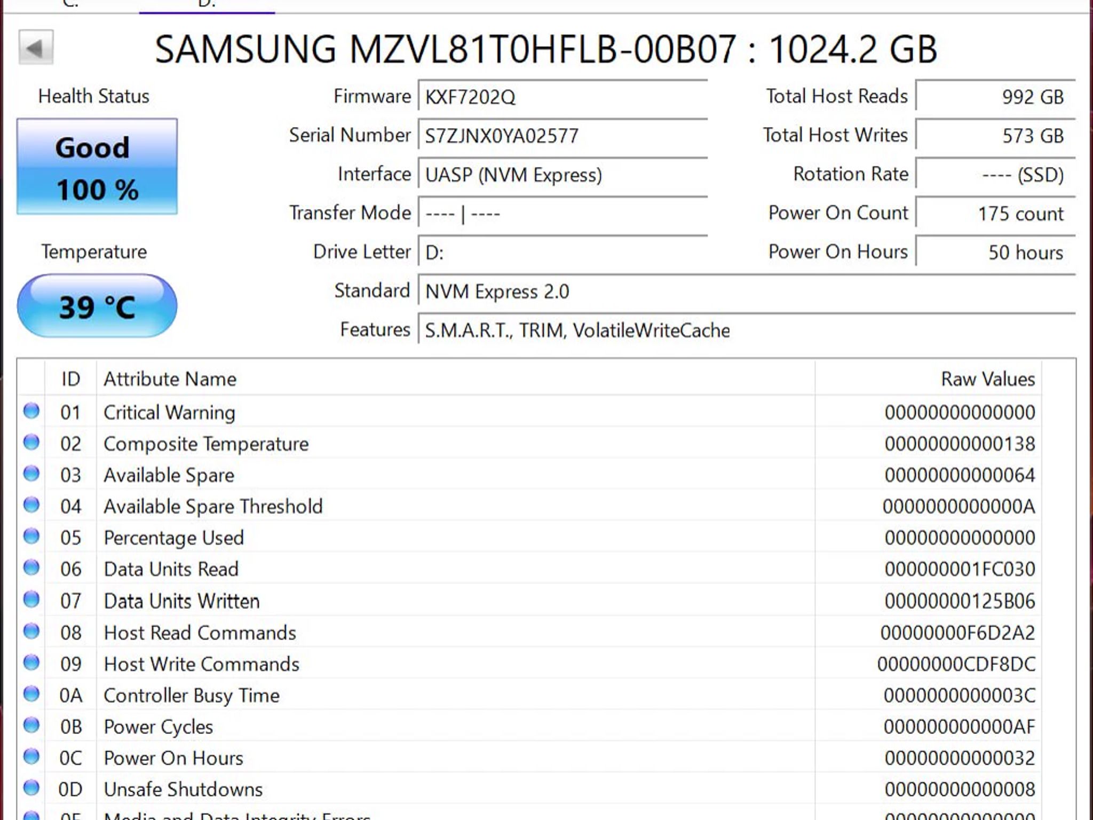The height and width of the screenshot is (820, 1093).
Task: Click raw value 00000000000138
Action: (960, 444)
